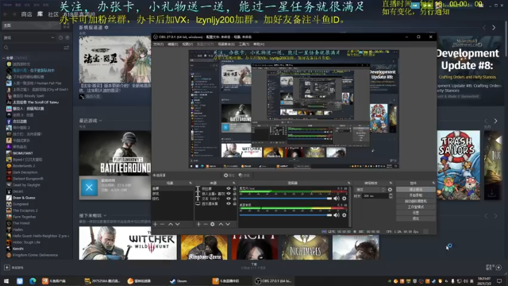Steam: switch to 商店 store tab
508x286 pixels.
click(26, 14)
